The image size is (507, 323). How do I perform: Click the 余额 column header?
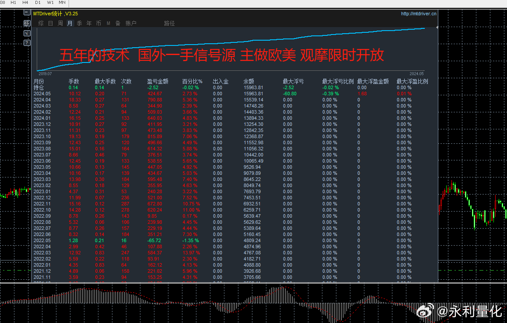(248, 81)
